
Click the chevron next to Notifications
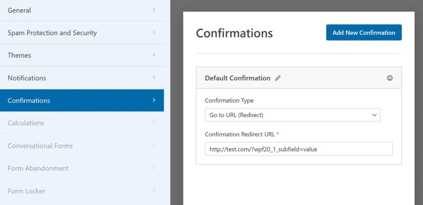point(154,78)
